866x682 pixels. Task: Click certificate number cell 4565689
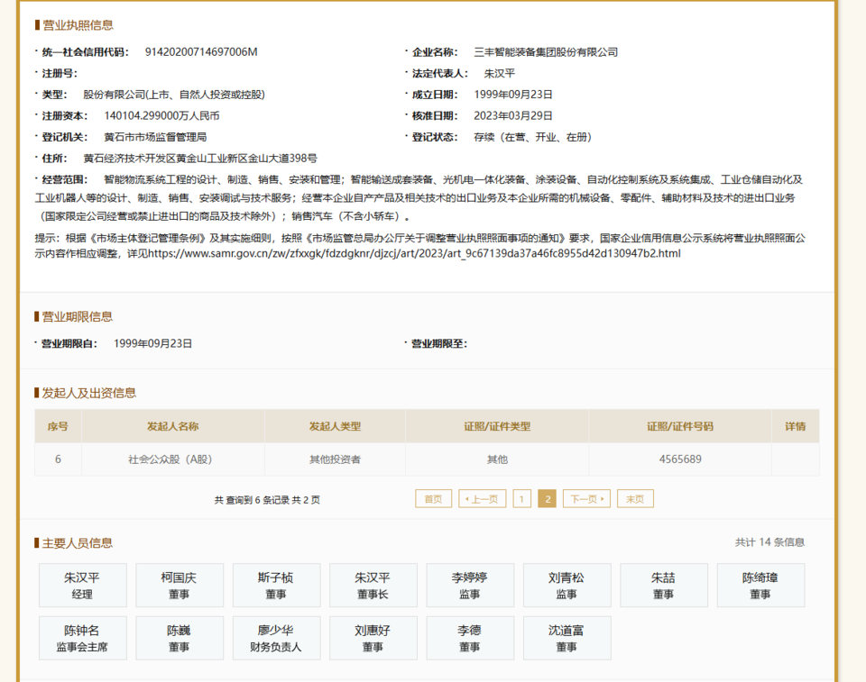point(680,459)
